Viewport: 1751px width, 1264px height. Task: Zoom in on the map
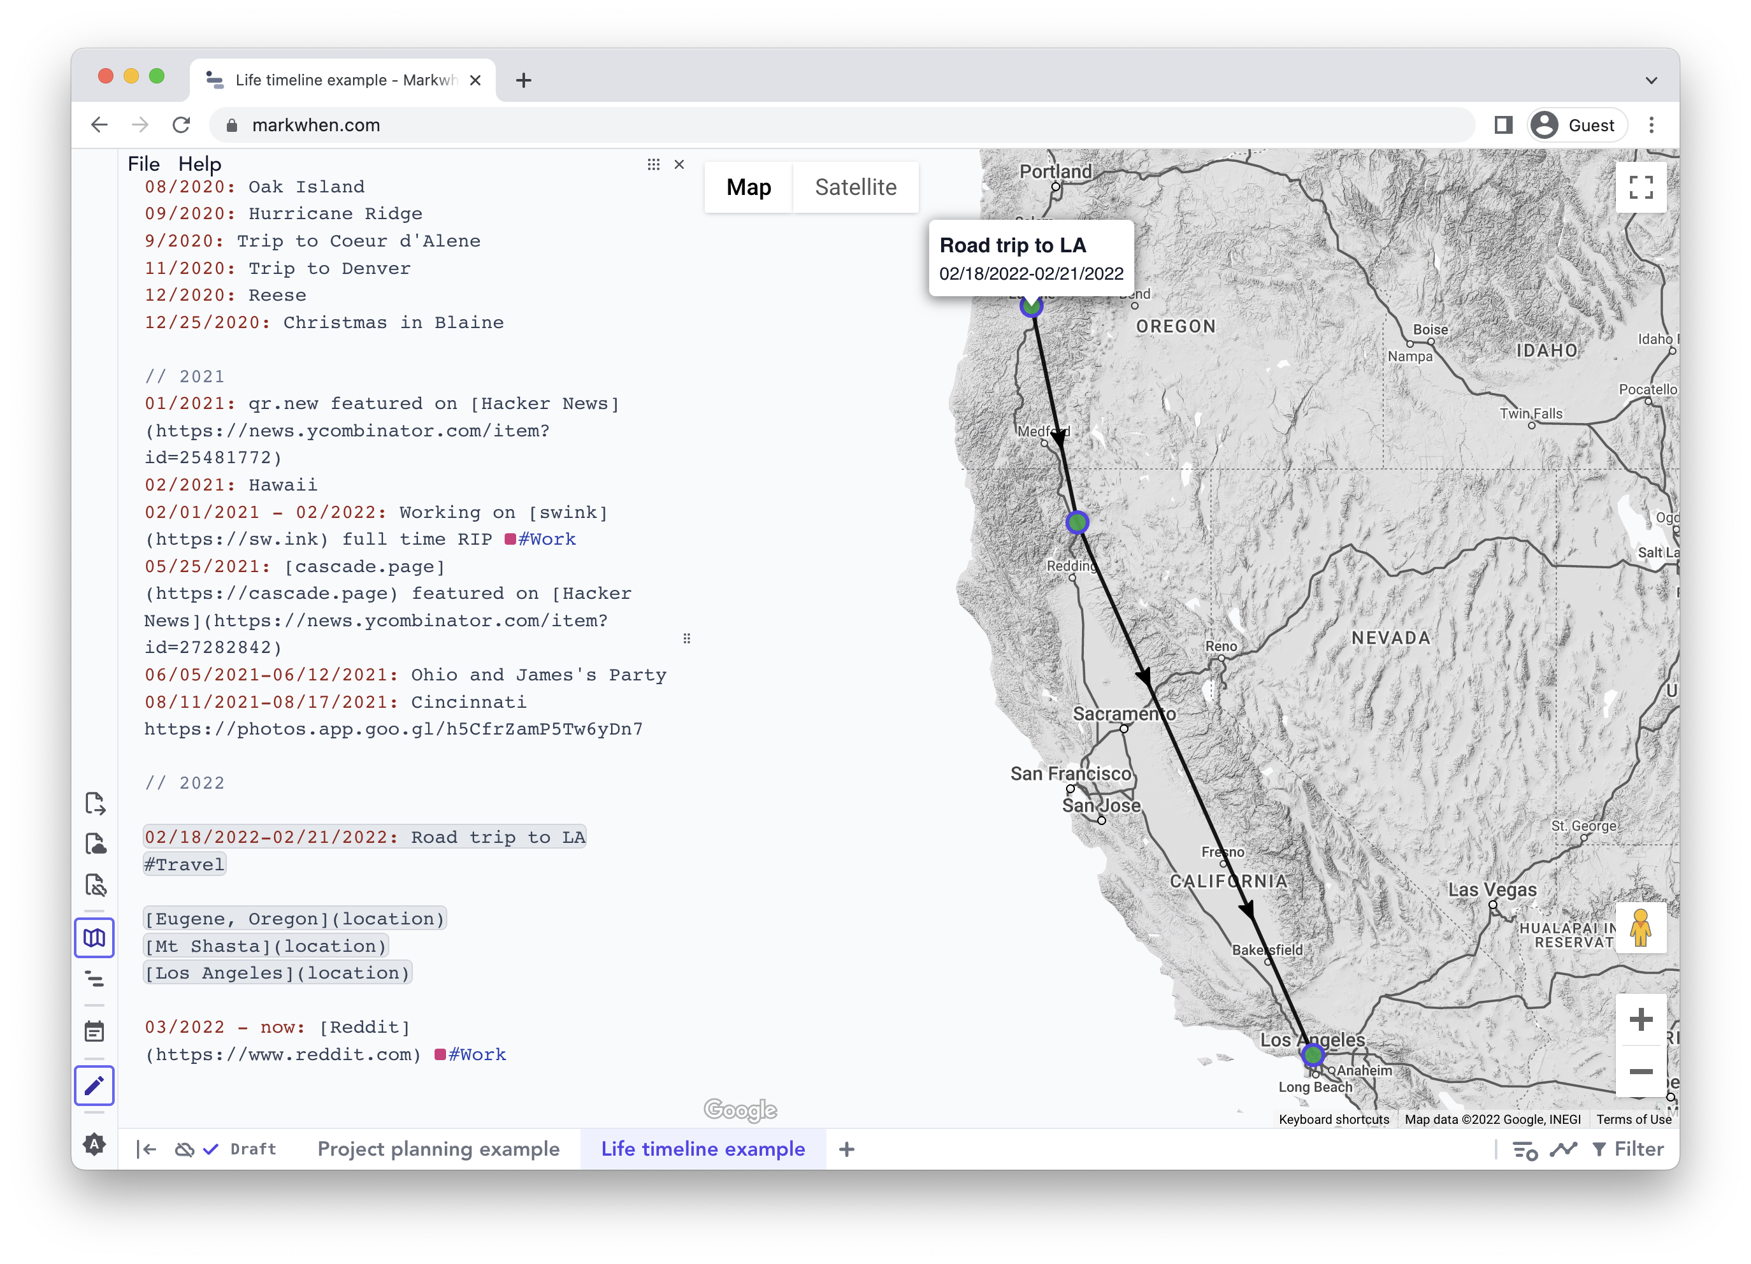1641,1020
